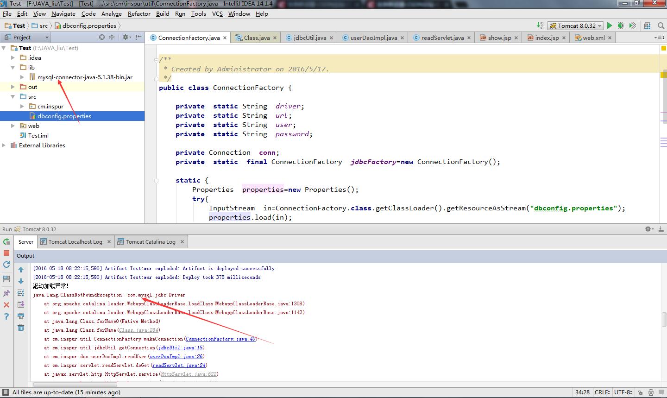Collapse the src folder
The width and height of the screenshot is (667, 398).
(13, 96)
